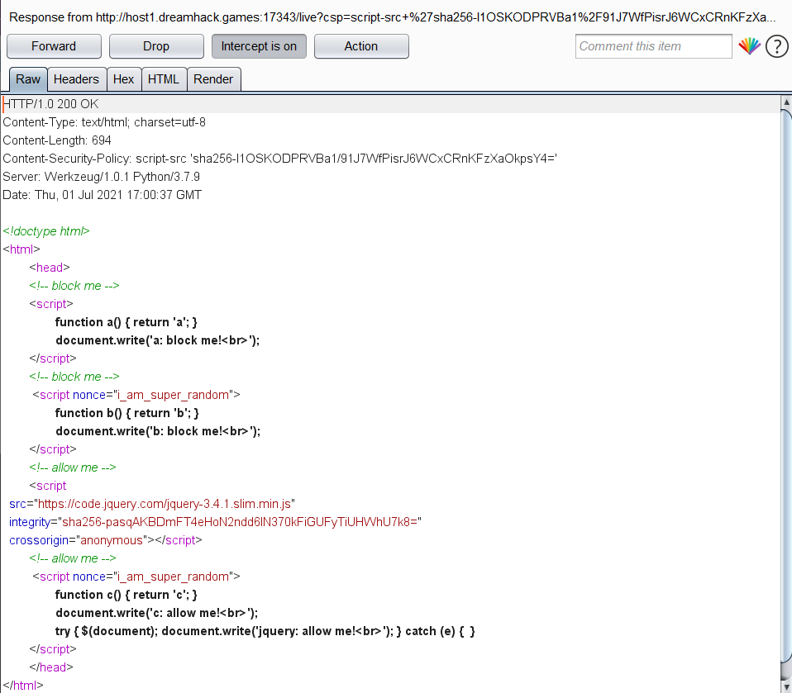The width and height of the screenshot is (792, 693).
Task: Click the jquery src URL attribute line
Action: pyautogui.click(x=152, y=504)
